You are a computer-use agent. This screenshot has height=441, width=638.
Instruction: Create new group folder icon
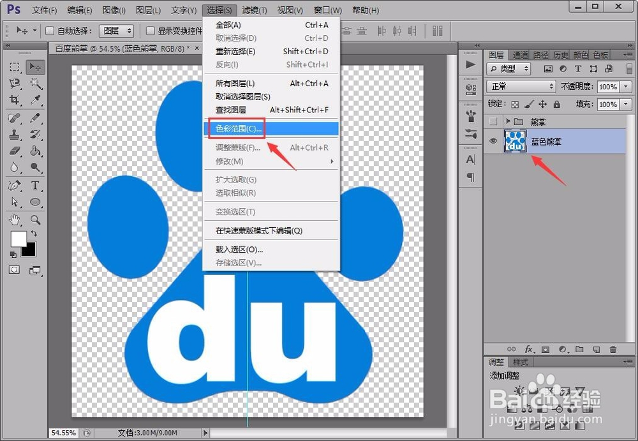coord(579,349)
